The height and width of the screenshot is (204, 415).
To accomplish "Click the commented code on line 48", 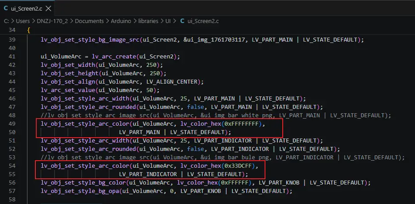I will point(216,115).
